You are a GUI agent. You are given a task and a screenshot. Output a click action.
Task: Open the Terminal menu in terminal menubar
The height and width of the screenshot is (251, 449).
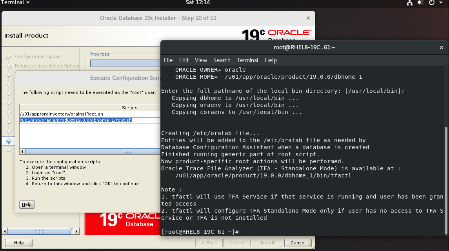click(247, 60)
